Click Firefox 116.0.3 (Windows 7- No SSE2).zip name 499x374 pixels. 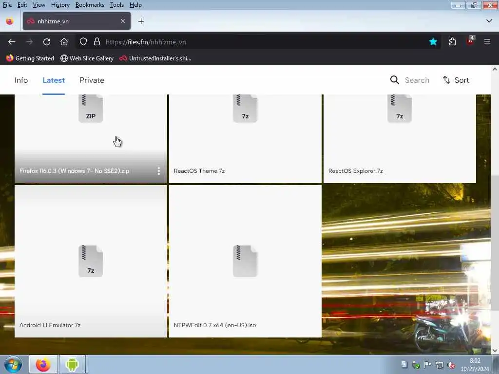point(74,171)
